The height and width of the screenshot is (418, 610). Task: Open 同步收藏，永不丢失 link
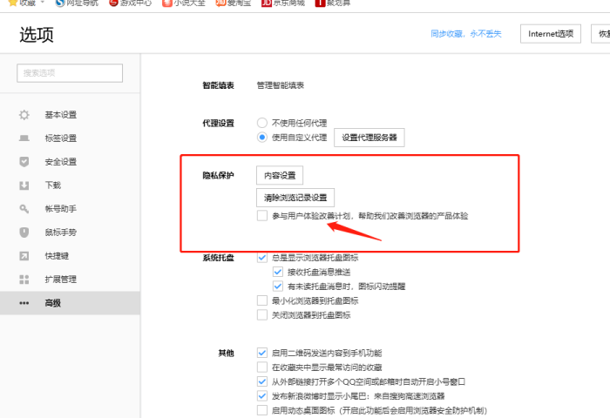(x=470, y=34)
